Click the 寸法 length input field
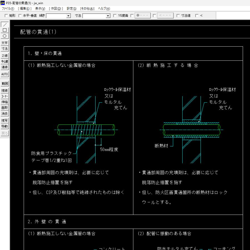The height and width of the screenshot is (250, 250). 94,16
